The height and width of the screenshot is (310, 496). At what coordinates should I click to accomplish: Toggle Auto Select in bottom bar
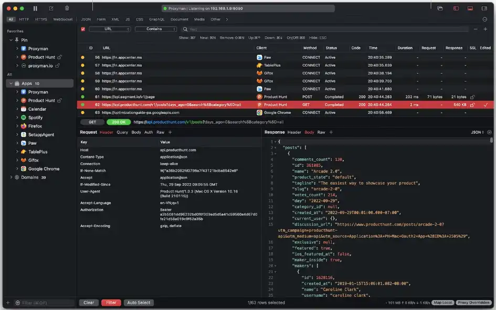coord(139,303)
